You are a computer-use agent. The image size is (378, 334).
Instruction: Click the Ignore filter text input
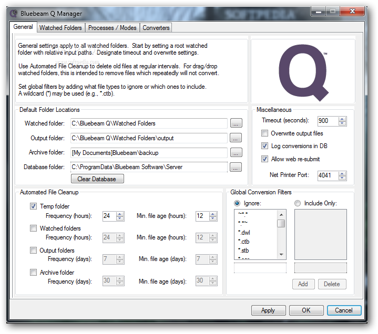(x=260, y=268)
